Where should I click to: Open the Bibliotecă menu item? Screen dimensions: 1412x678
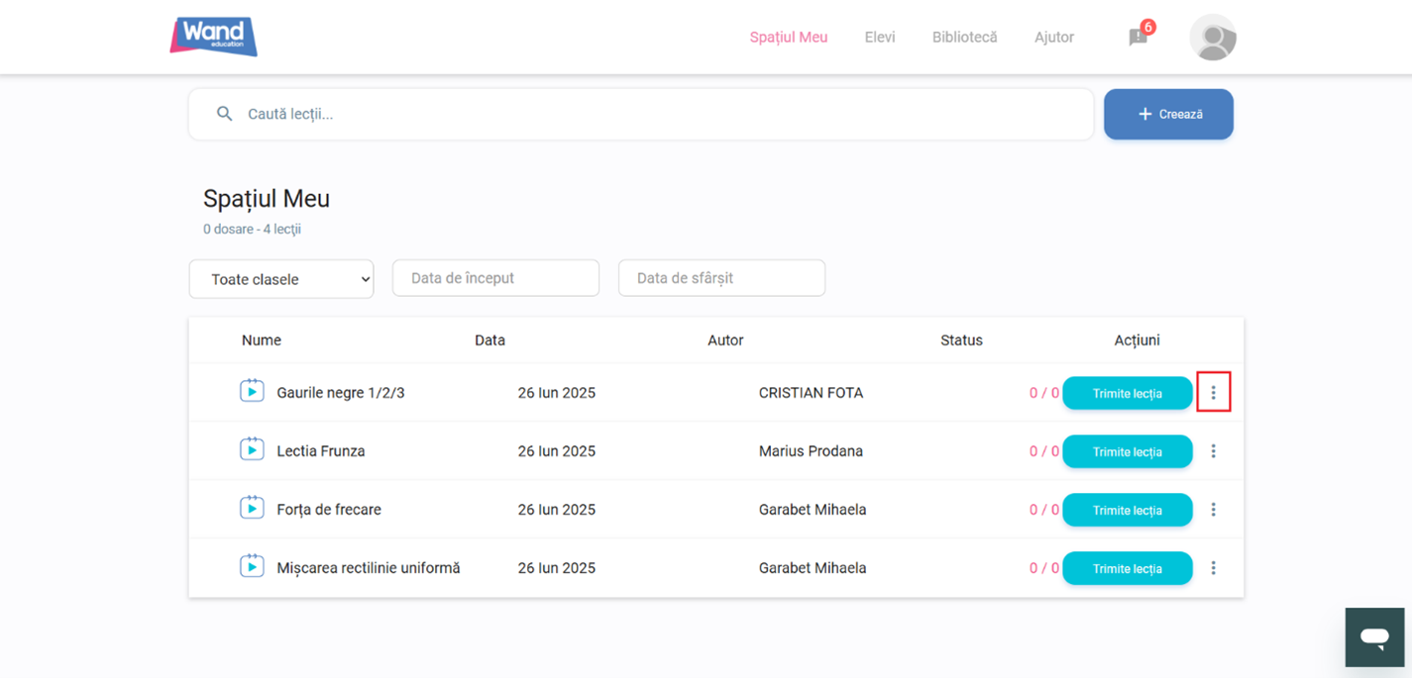(x=964, y=38)
